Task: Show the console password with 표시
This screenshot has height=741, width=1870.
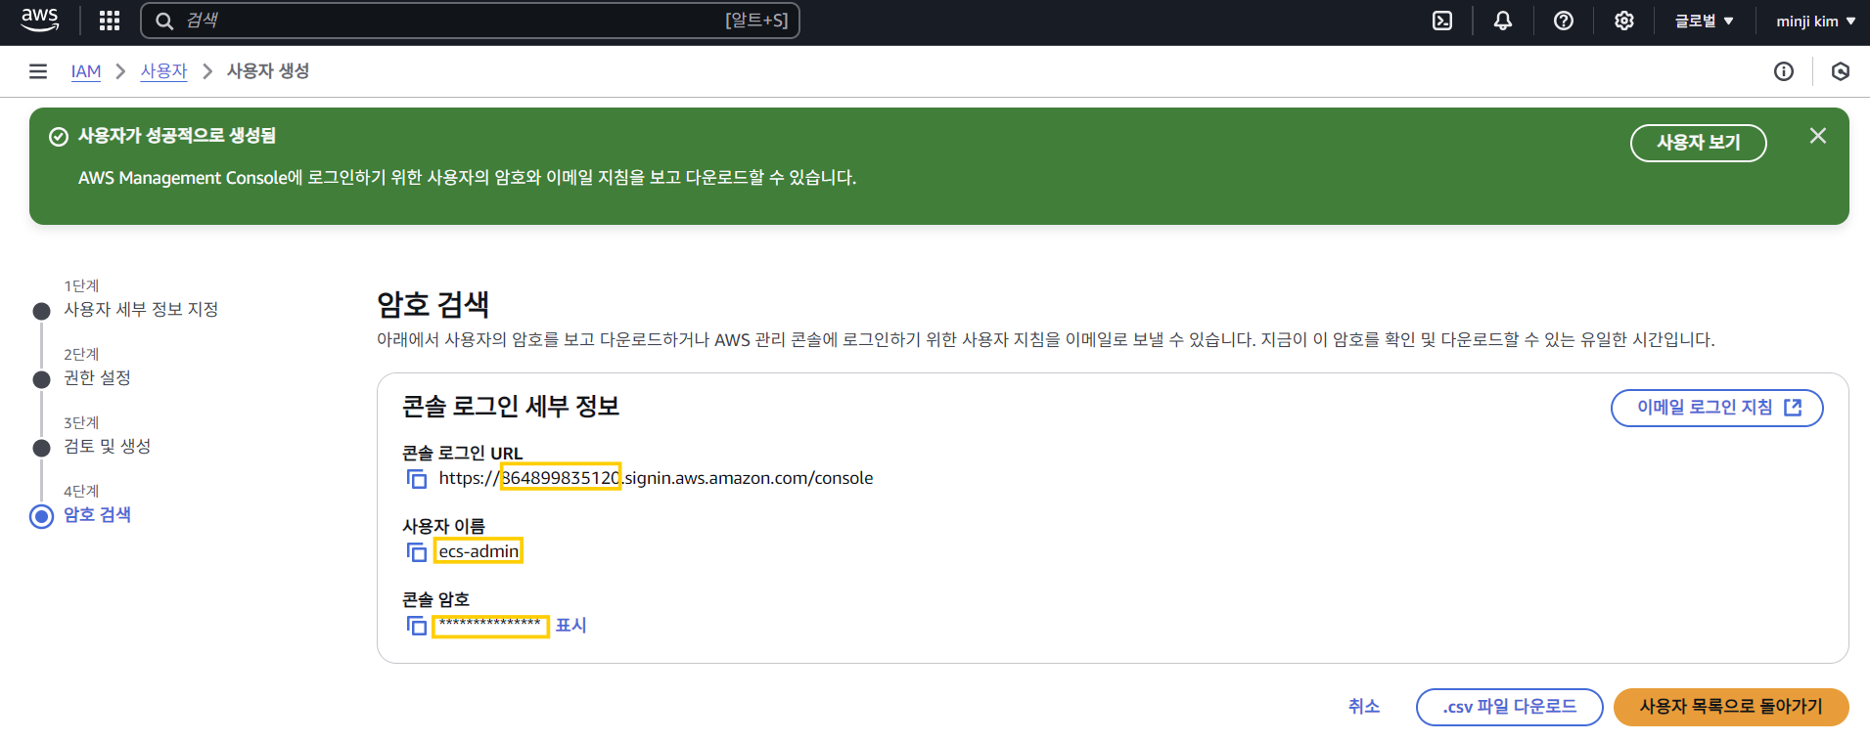Action: coord(570,626)
